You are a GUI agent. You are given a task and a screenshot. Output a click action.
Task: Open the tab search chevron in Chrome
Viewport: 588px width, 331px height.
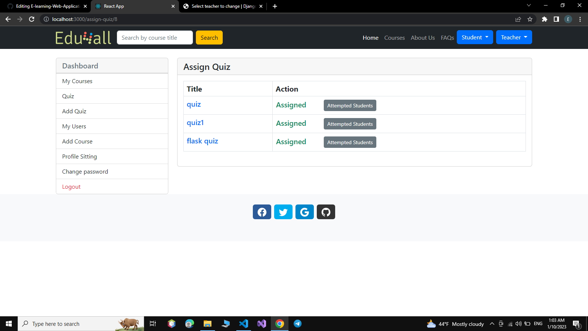tap(529, 6)
